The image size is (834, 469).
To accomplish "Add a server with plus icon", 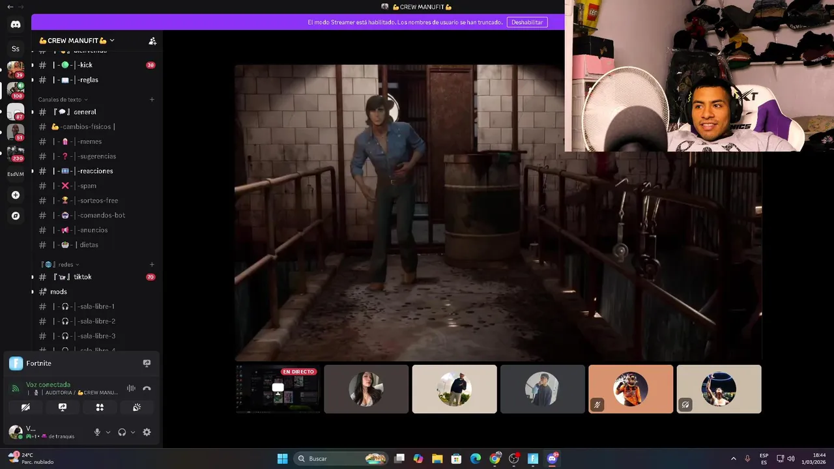I will click(16, 195).
